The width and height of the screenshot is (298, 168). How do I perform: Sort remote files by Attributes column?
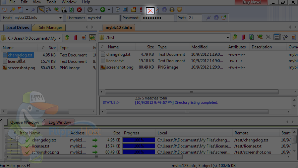click(x=237, y=47)
